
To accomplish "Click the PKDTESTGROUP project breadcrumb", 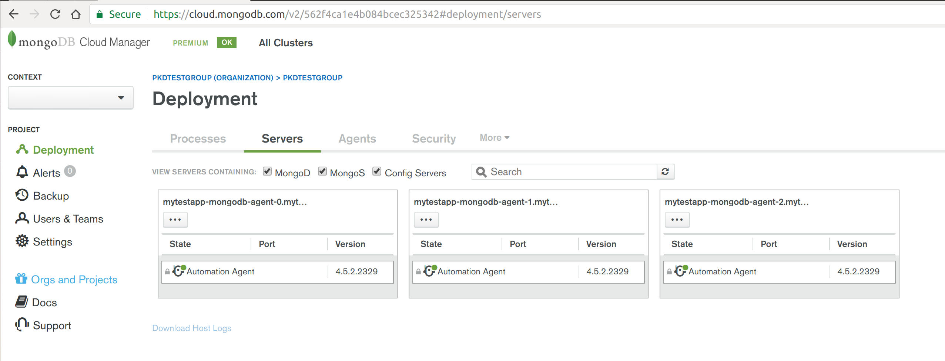I will pyautogui.click(x=313, y=78).
